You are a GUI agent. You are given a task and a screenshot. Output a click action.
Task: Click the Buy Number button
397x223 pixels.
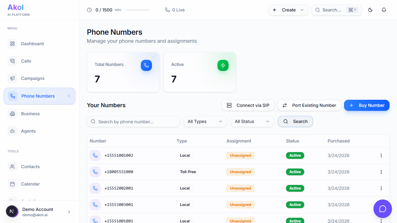(x=367, y=105)
